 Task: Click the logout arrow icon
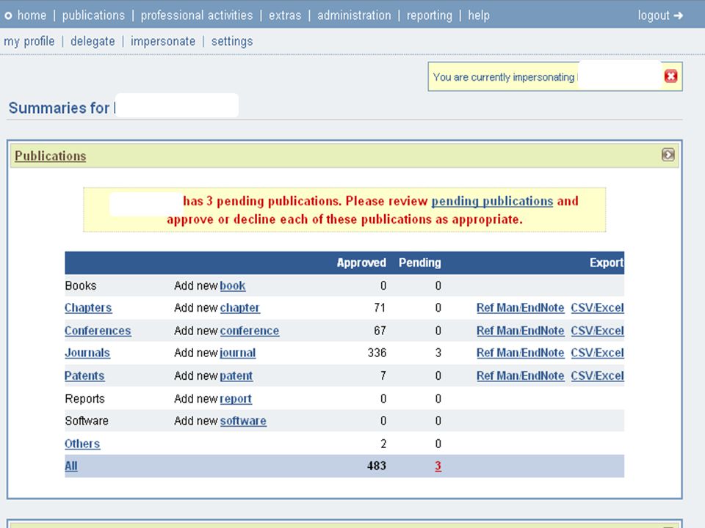(678, 15)
